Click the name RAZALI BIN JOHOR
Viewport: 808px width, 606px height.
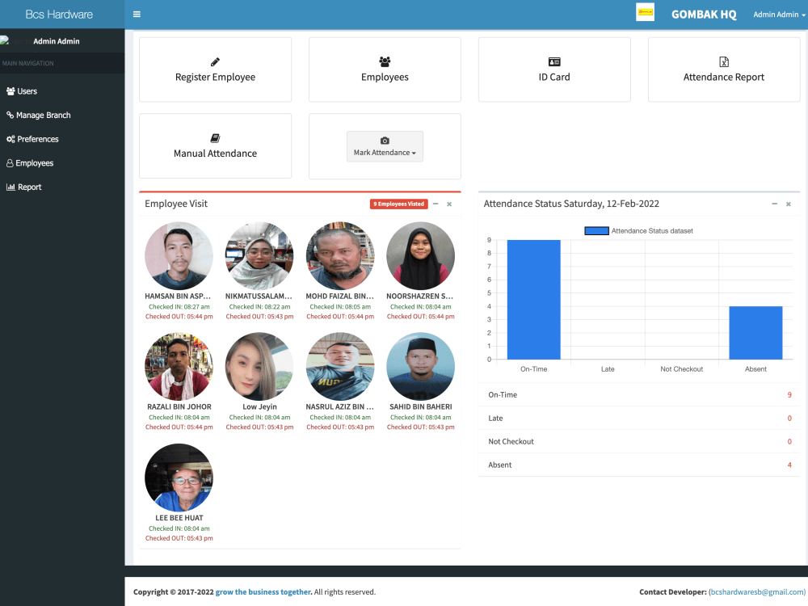(179, 406)
